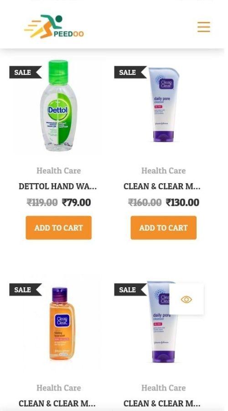The width and height of the screenshot is (228, 411).
Task: Add Dettol hand wash to cart
Action: click(59, 227)
